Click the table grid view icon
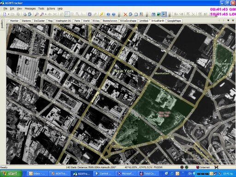The image size is (236, 177). [153, 14]
